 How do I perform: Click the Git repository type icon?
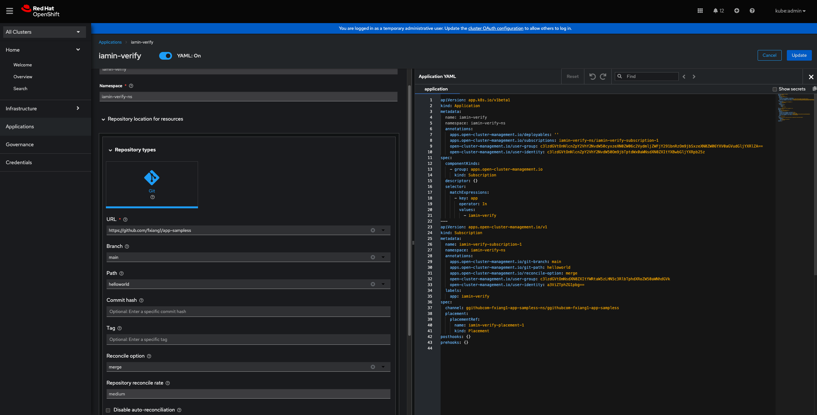point(152,178)
